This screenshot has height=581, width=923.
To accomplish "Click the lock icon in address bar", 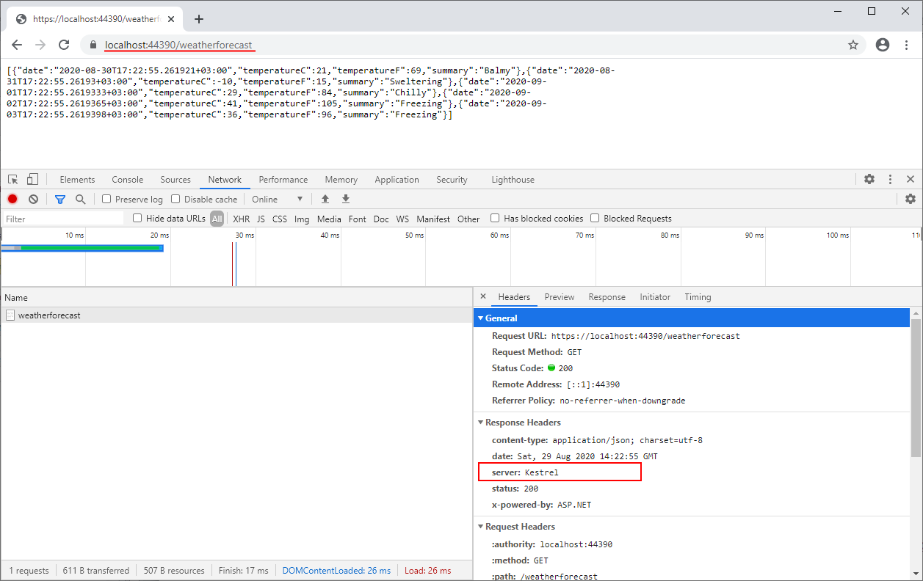I will [x=93, y=45].
